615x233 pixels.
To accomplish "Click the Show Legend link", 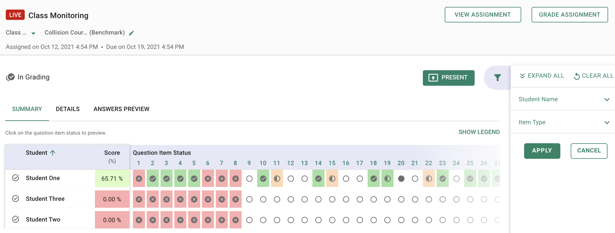I will click(479, 132).
